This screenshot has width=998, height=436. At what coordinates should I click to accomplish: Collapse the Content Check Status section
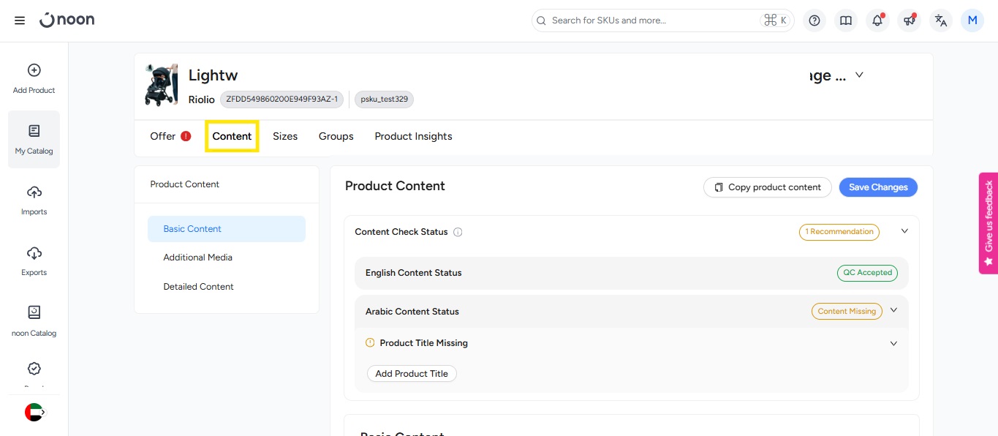(x=904, y=231)
